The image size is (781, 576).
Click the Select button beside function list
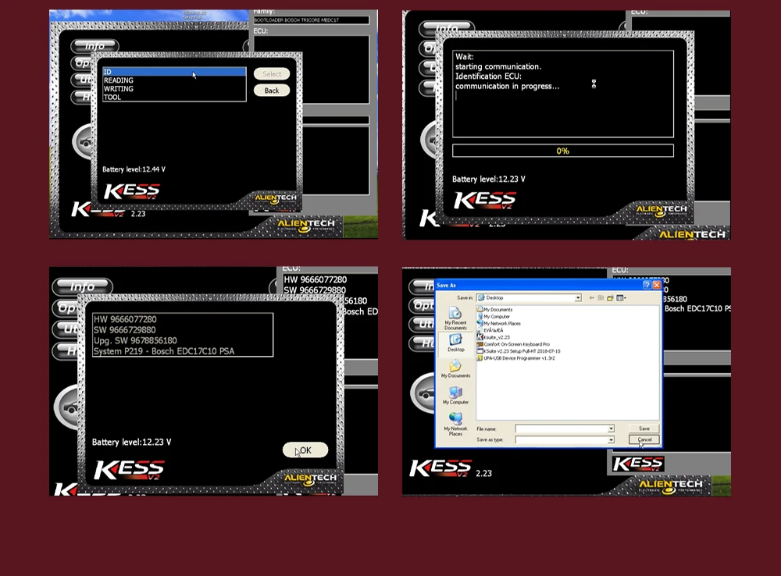point(272,73)
